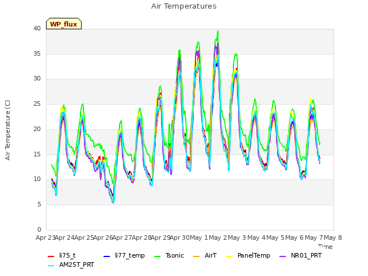Toggle the li75_t legend entry

[62, 255]
